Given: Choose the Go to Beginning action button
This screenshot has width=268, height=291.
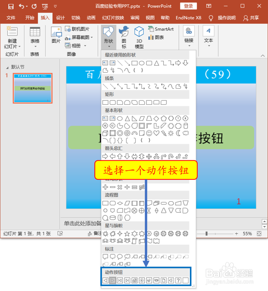Looking at the screenshot, I should (120, 280).
